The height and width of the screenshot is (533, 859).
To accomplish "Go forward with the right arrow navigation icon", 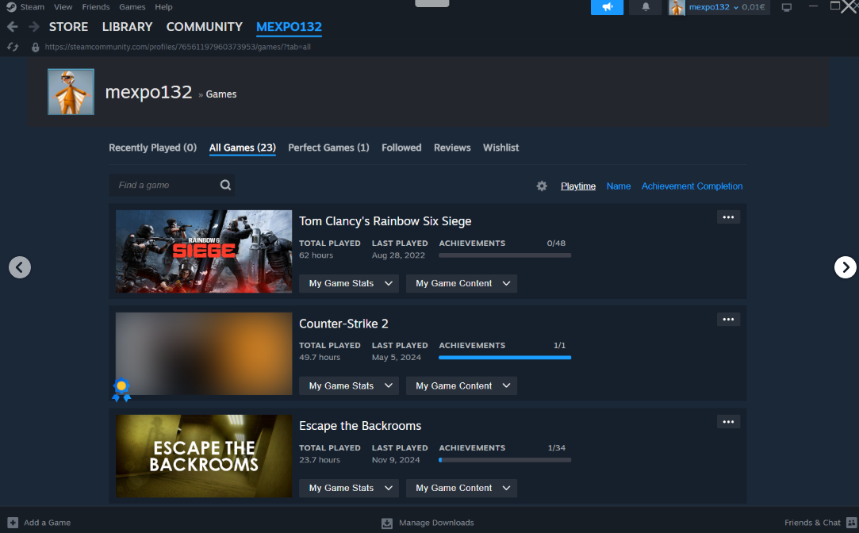I will tap(34, 27).
